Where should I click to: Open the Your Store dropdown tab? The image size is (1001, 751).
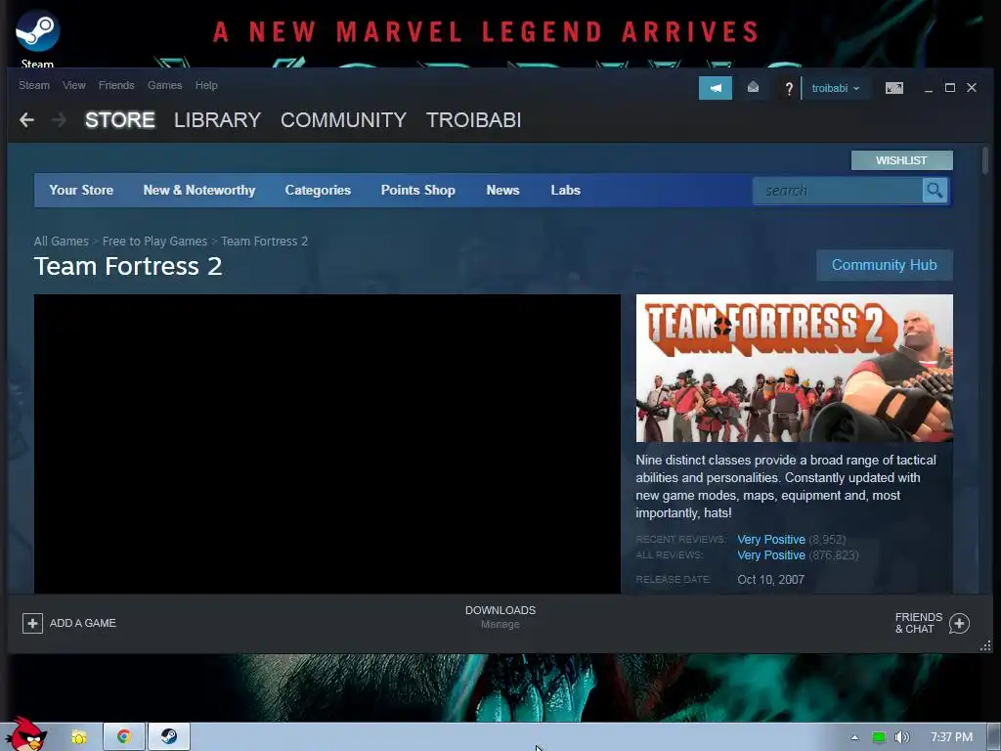[81, 191]
